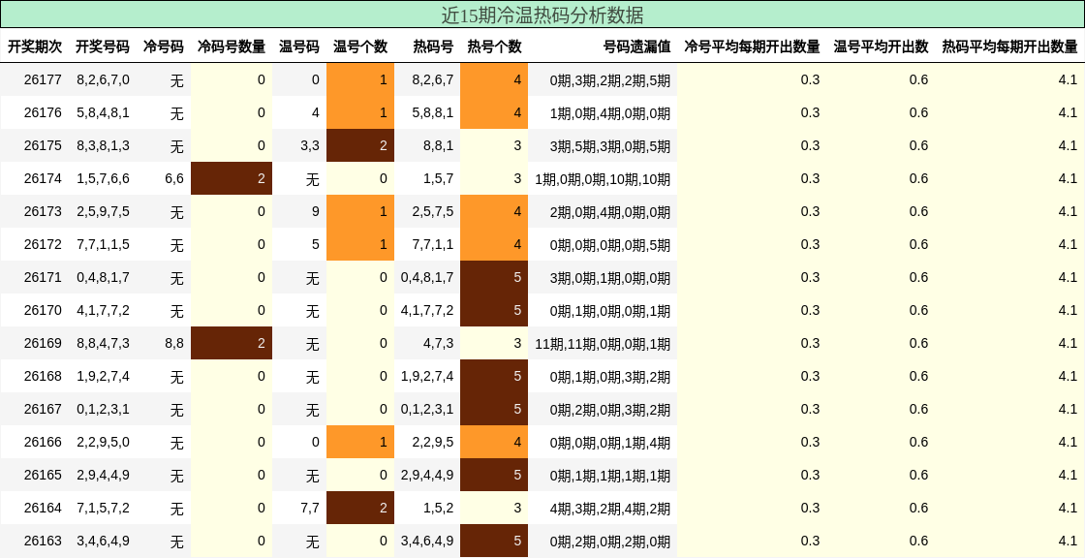Click hot numbers 4,1,7,7,2
The image size is (1085, 558).
(x=427, y=310)
